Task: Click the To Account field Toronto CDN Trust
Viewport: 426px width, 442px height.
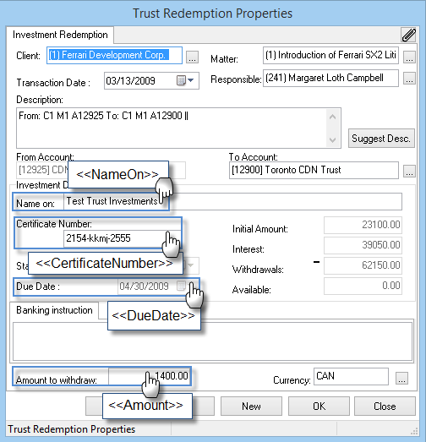Action: coord(314,170)
